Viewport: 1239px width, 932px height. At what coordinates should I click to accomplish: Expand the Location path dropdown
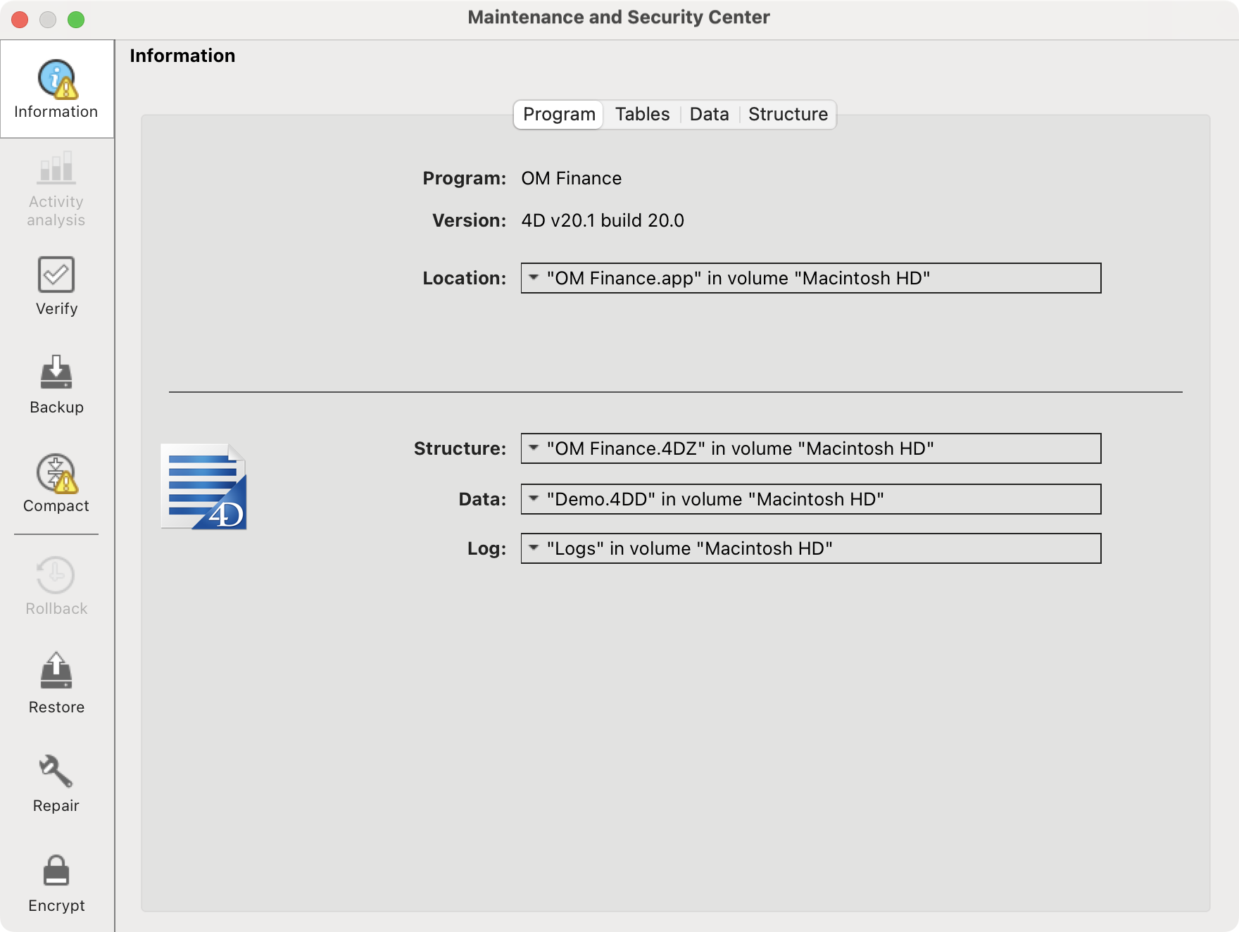point(534,278)
